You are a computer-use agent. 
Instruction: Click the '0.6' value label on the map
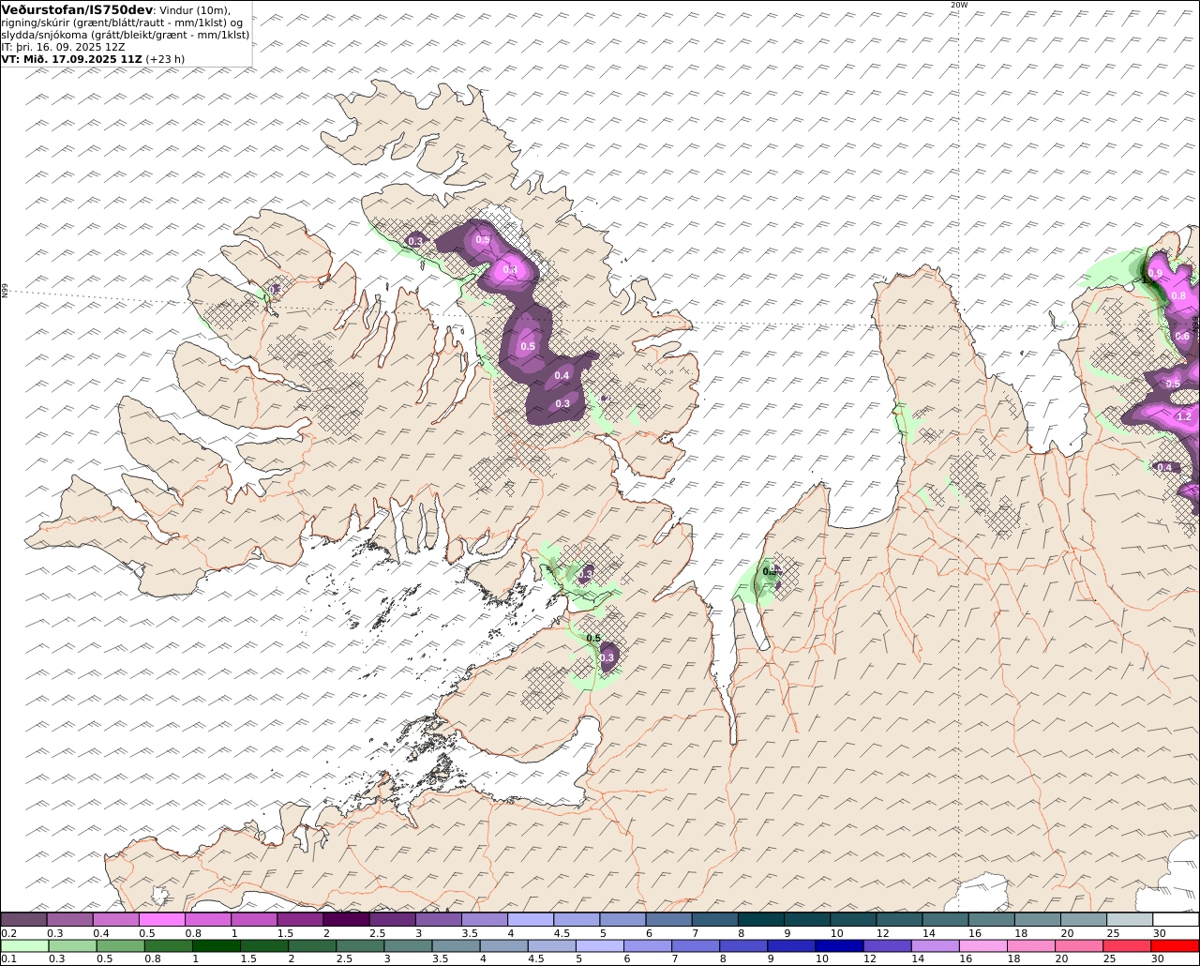1182,336
